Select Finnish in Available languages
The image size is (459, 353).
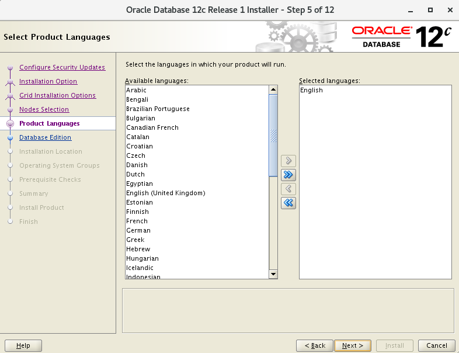coord(197,212)
